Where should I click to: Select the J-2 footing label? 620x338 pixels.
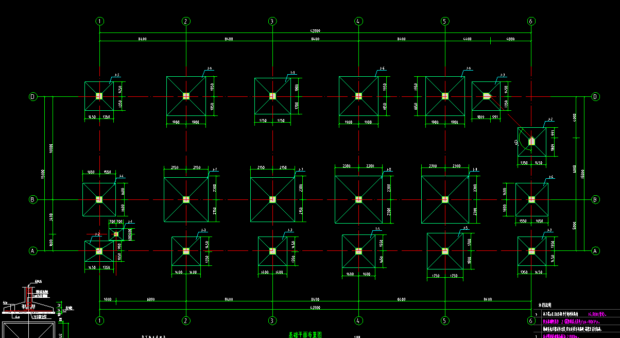tap(97, 234)
